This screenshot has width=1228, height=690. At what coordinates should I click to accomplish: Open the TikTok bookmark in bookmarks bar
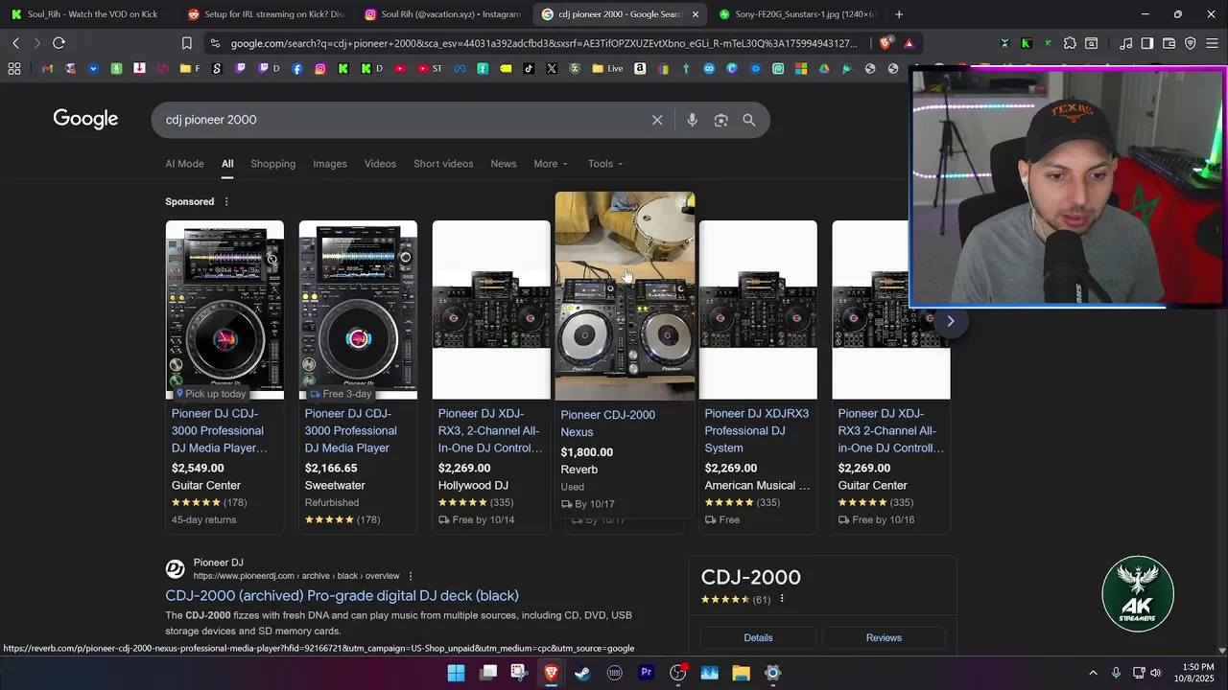pos(529,68)
